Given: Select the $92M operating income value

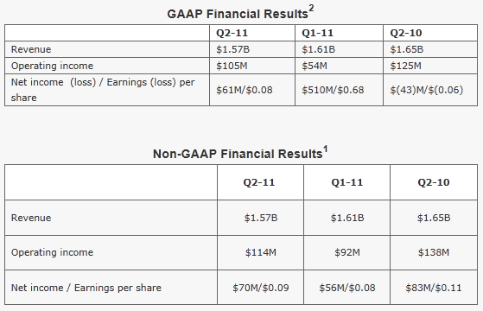Looking at the screenshot, I should coord(347,252).
